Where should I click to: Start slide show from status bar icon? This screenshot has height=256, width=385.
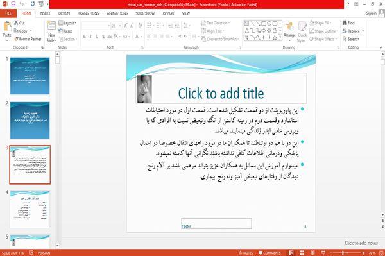[323, 253]
